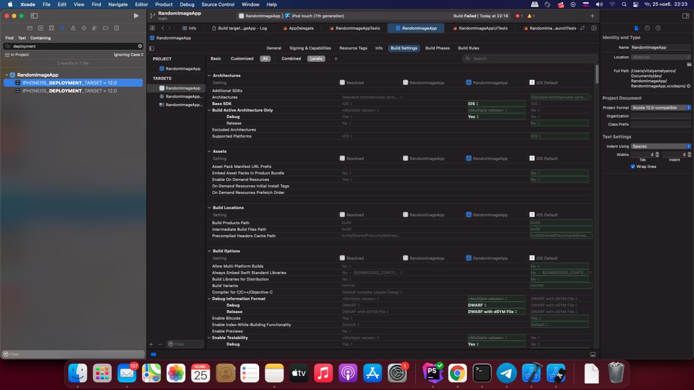Select the Basic settings filter
694x390 pixels.
pos(216,58)
